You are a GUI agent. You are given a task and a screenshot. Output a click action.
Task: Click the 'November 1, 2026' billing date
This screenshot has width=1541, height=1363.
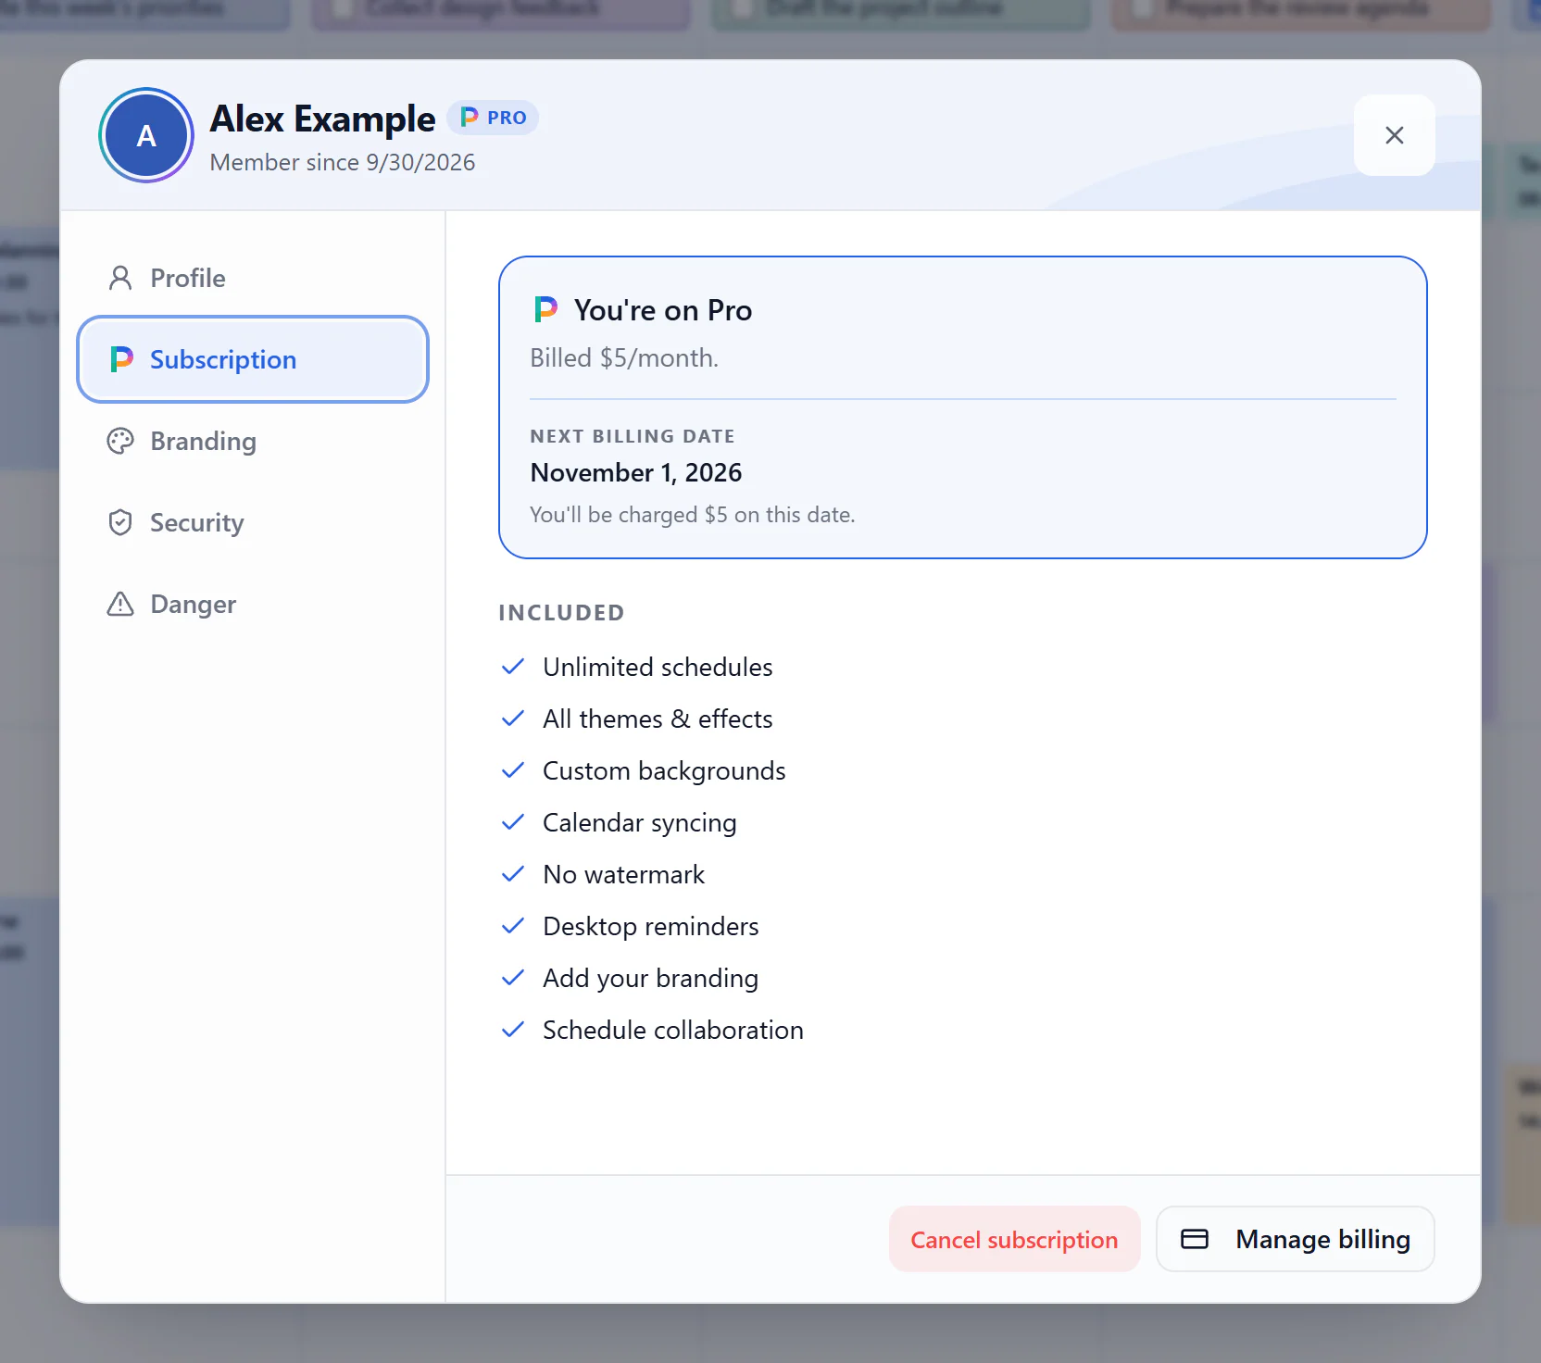click(x=636, y=472)
